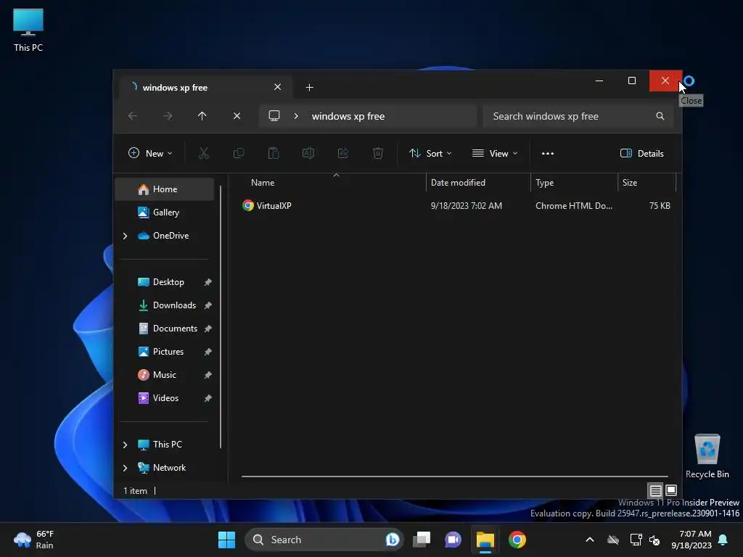743x557 pixels.
Task: Click the OneDrive cloud tray icon
Action: [x=612, y=540]
